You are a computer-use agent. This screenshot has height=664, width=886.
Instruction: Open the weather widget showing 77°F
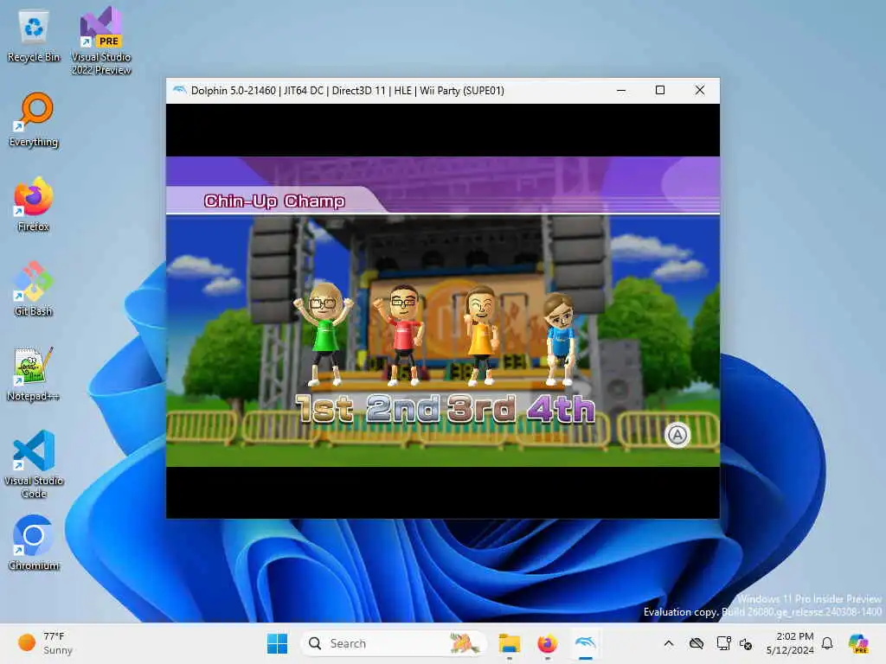[45, 643]
